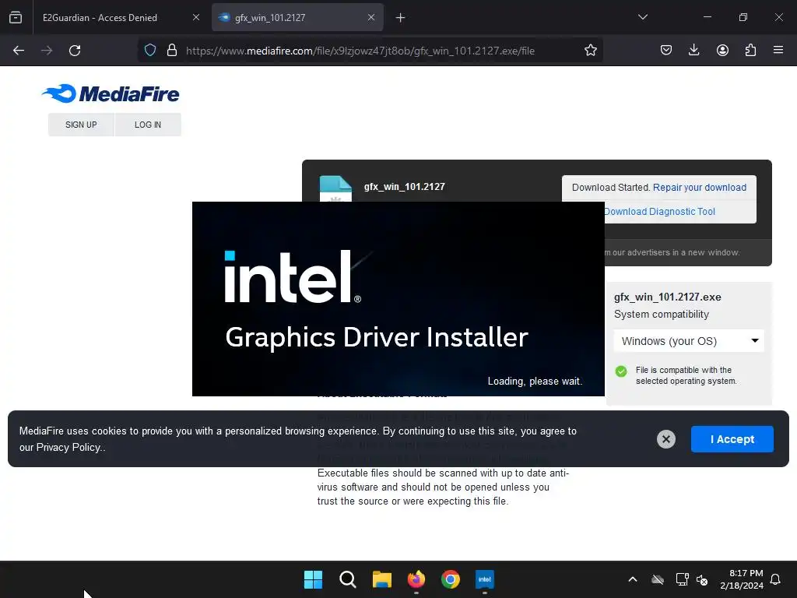
Task: View site security padlock info
Action: (172, 50)
